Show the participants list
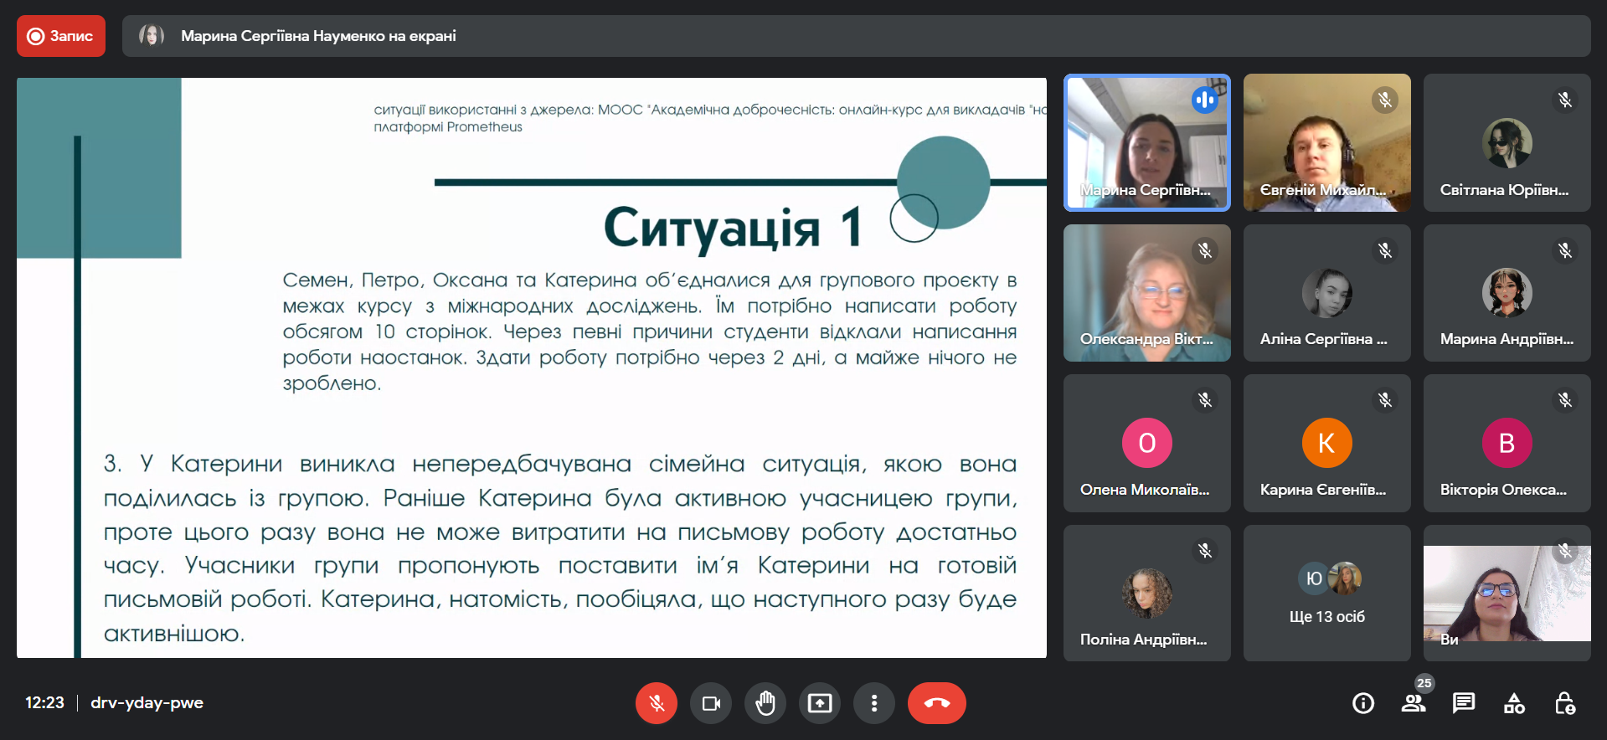The height and width of the screenshot is (740, 1607). [1414, 703]
